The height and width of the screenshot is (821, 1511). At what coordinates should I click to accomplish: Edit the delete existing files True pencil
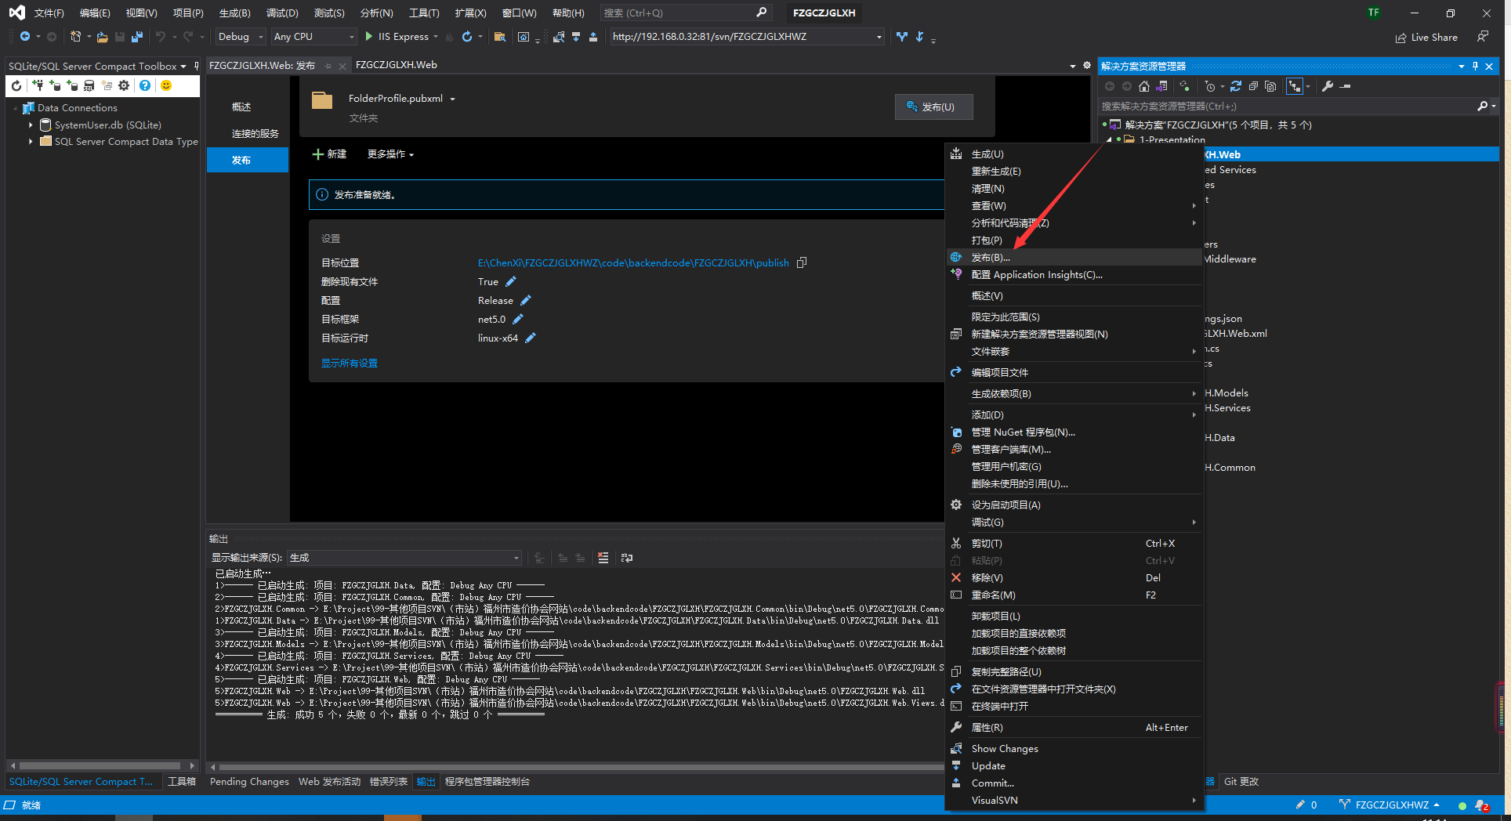pyautogui.click(x=511, y=281)
